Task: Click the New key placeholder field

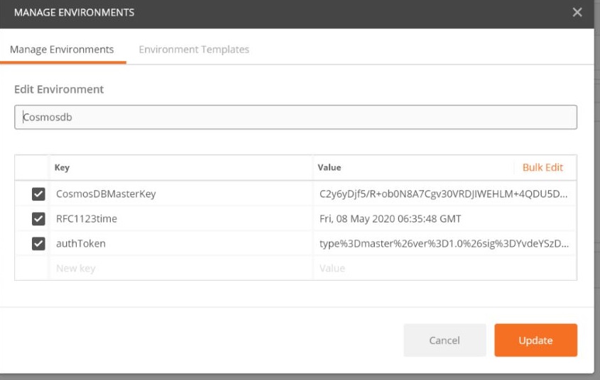Action: pos(181,268)
